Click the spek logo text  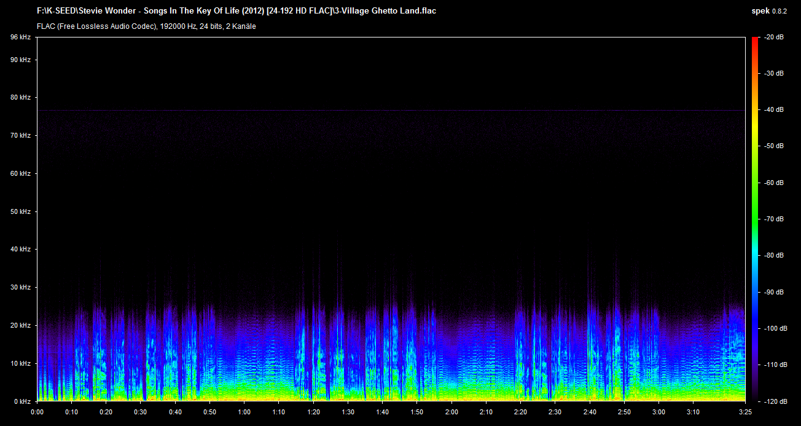[x=760, y=10]
